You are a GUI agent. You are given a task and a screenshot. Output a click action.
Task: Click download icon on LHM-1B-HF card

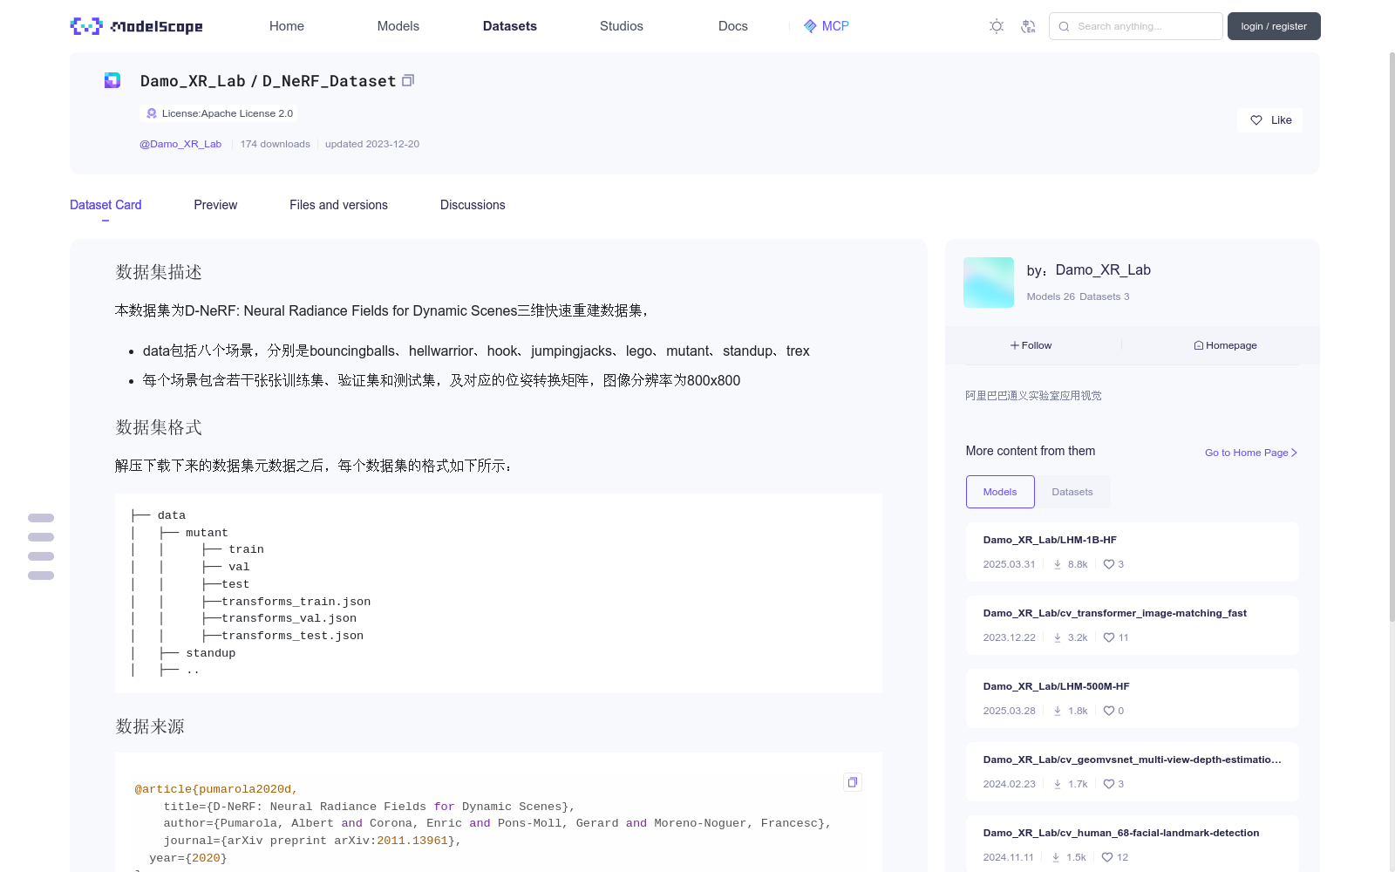(x=1058, y=564)
